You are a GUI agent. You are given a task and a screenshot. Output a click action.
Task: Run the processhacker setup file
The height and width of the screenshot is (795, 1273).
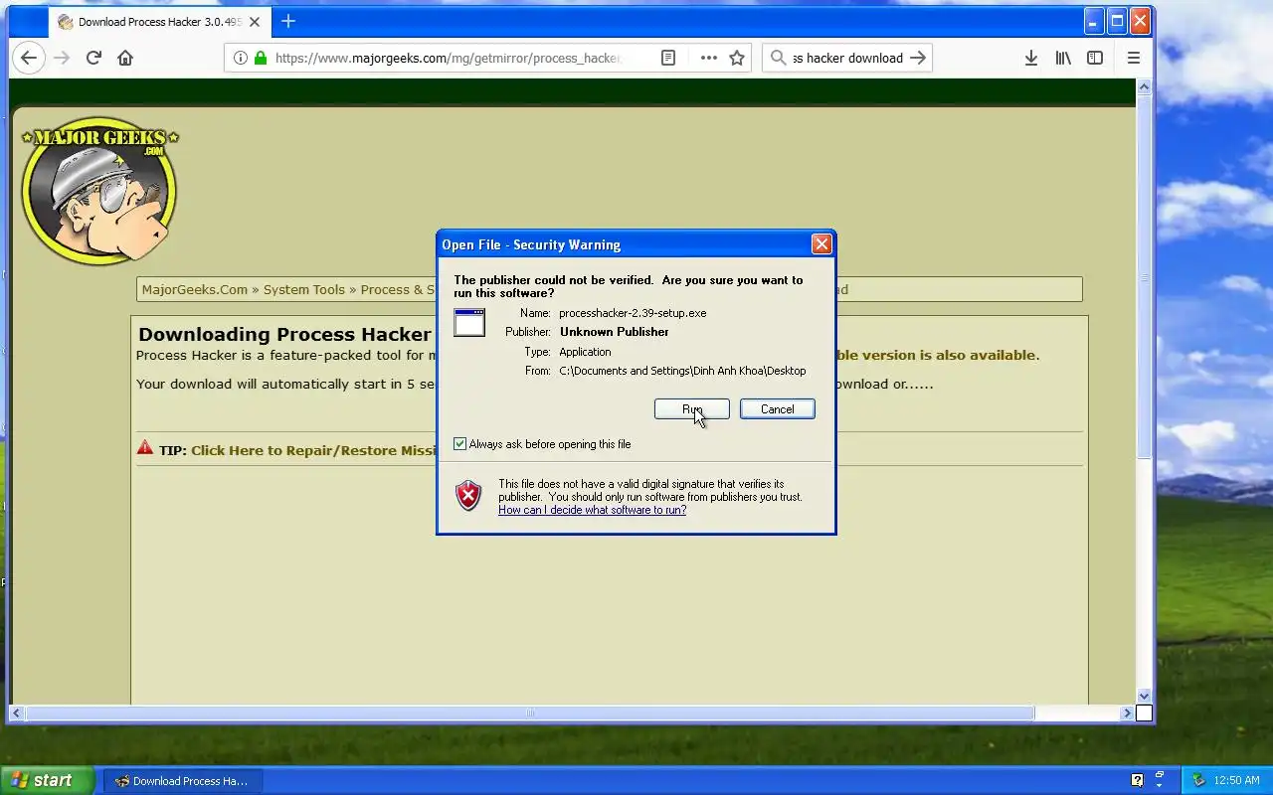[692, 409]
